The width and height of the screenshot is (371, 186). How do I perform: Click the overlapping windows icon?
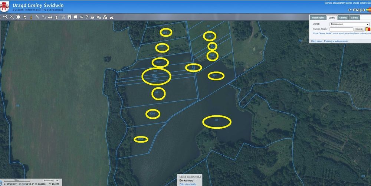[x=63, y=17]
